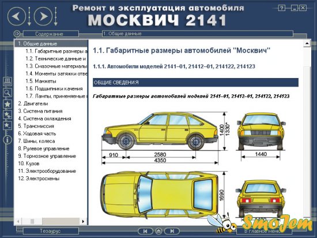Viewport: 317px width, 238px height.
Task: Open section '1.6. Подшипники качения'
Action: [x=54, y=89]
